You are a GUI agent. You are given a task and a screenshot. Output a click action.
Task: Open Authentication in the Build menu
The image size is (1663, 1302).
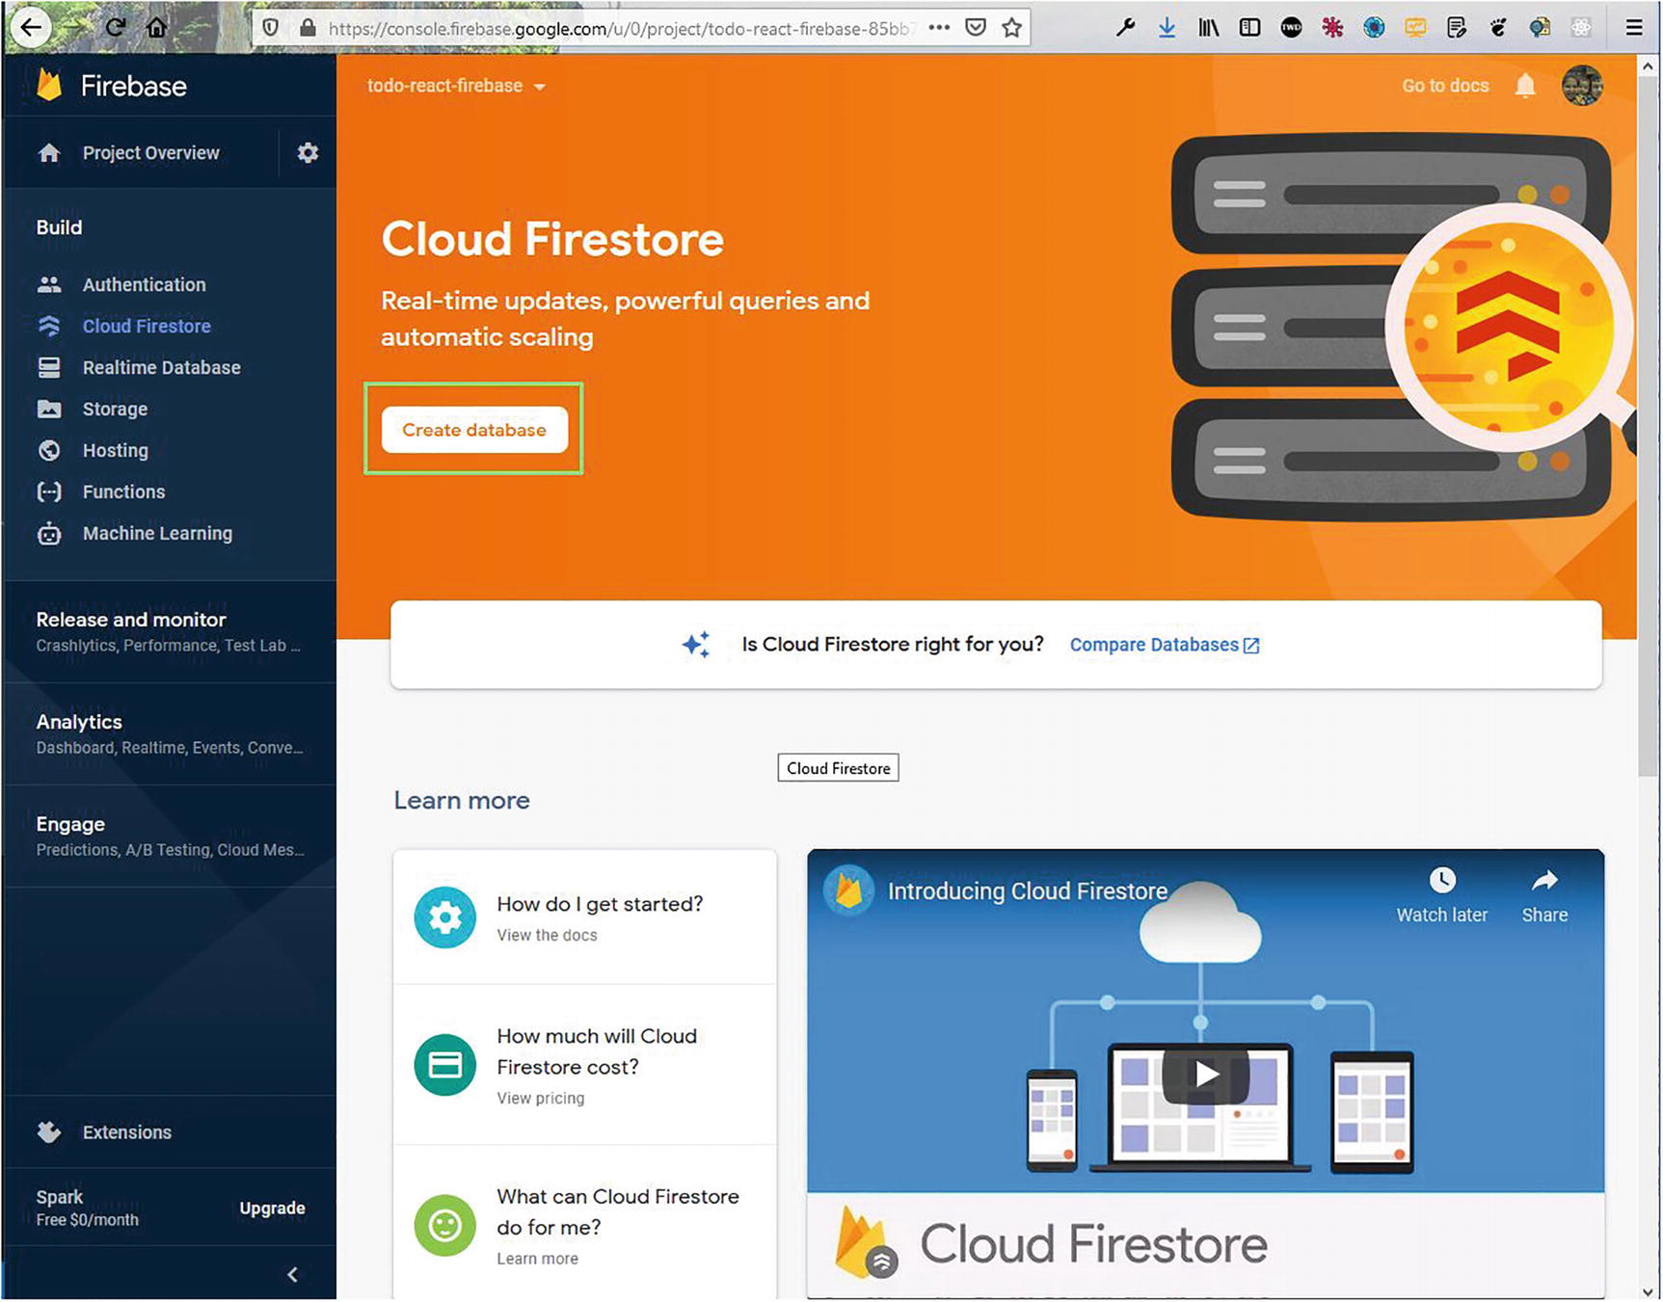coord(144,284)
